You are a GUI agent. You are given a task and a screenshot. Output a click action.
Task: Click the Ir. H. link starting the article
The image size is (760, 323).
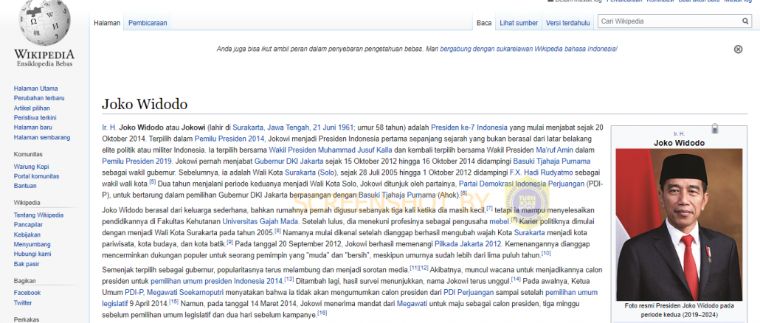109,128
